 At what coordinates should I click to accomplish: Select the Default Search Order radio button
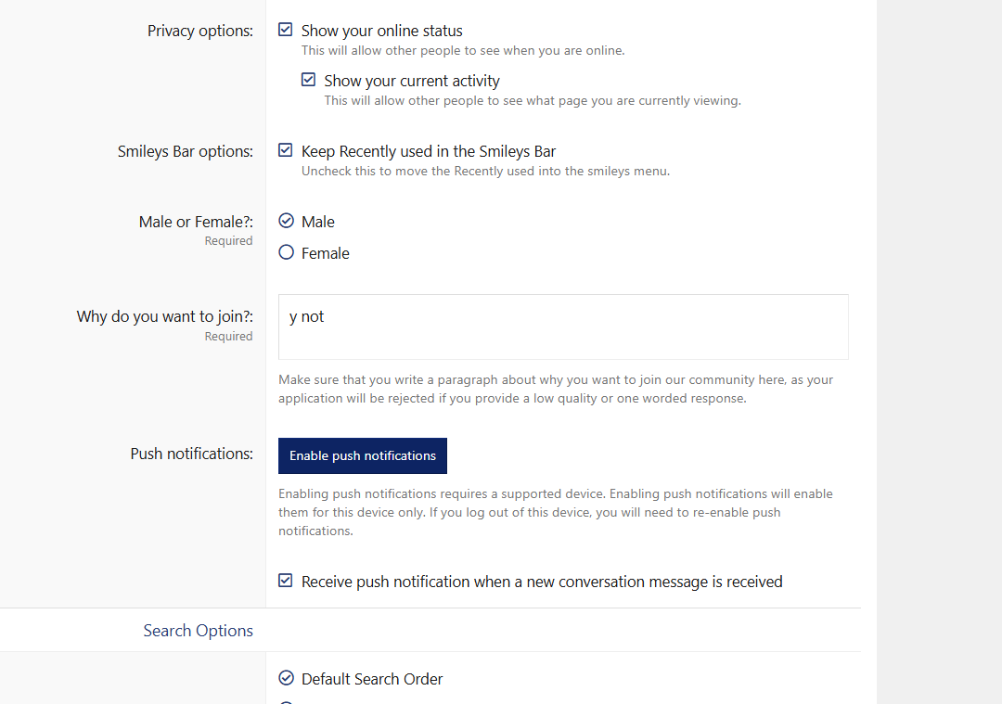click(287, 678)
